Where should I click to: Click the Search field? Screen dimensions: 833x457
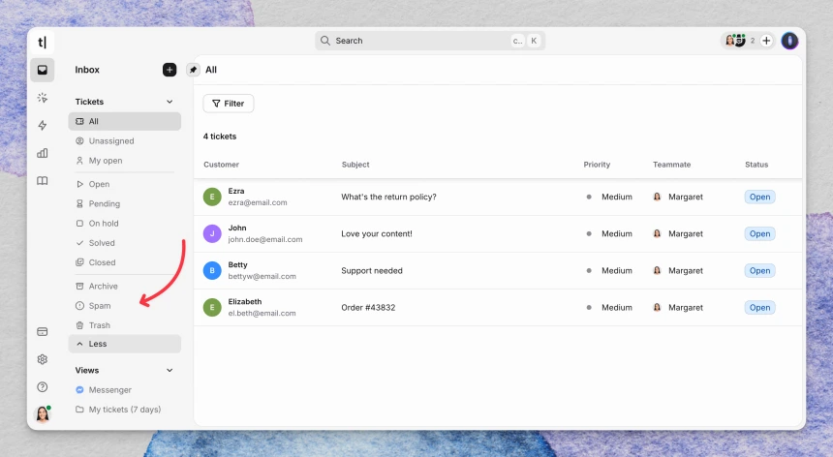[x=430, y=41]
